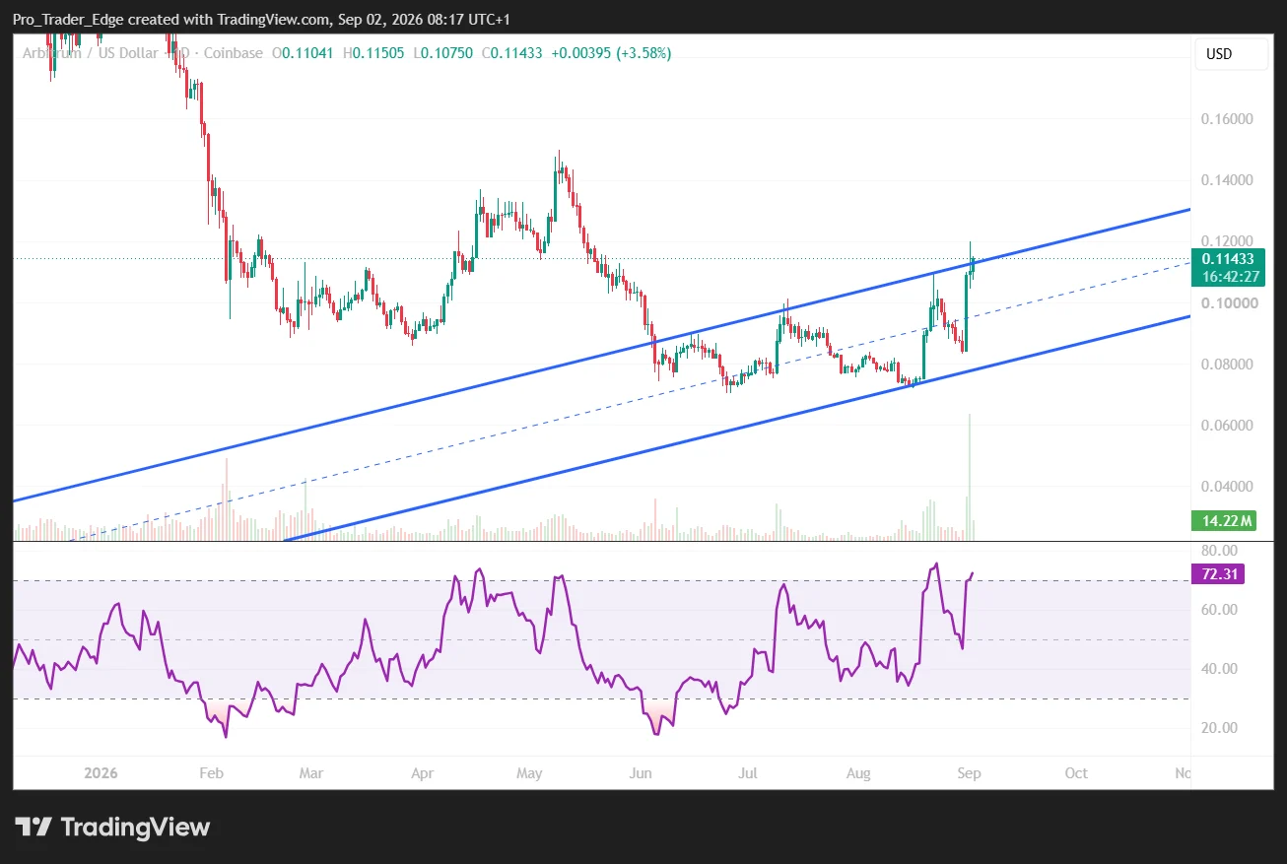Click the 80.00 RSI scale label
1287x864 pixels.
pyautogui.click(x=1219, y=551)
